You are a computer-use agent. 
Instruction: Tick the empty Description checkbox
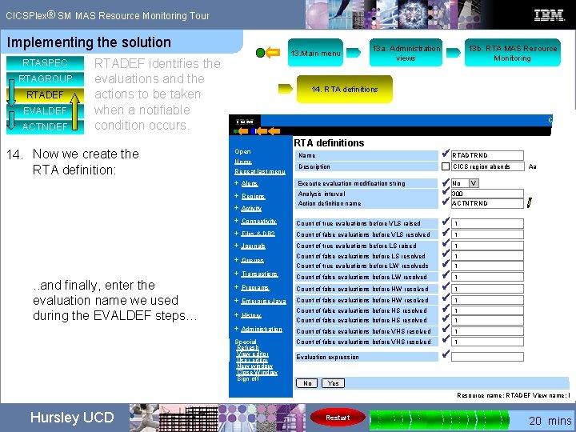(x=446, y=166)
